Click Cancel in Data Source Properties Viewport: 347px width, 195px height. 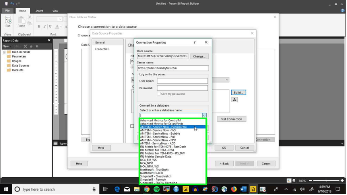pyautogui.click(x=244, y=148)
